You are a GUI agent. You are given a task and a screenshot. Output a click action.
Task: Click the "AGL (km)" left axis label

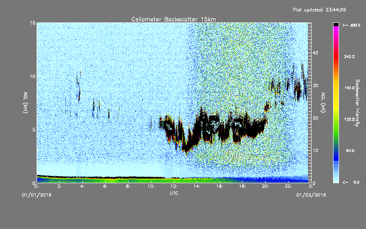[26, 103]
